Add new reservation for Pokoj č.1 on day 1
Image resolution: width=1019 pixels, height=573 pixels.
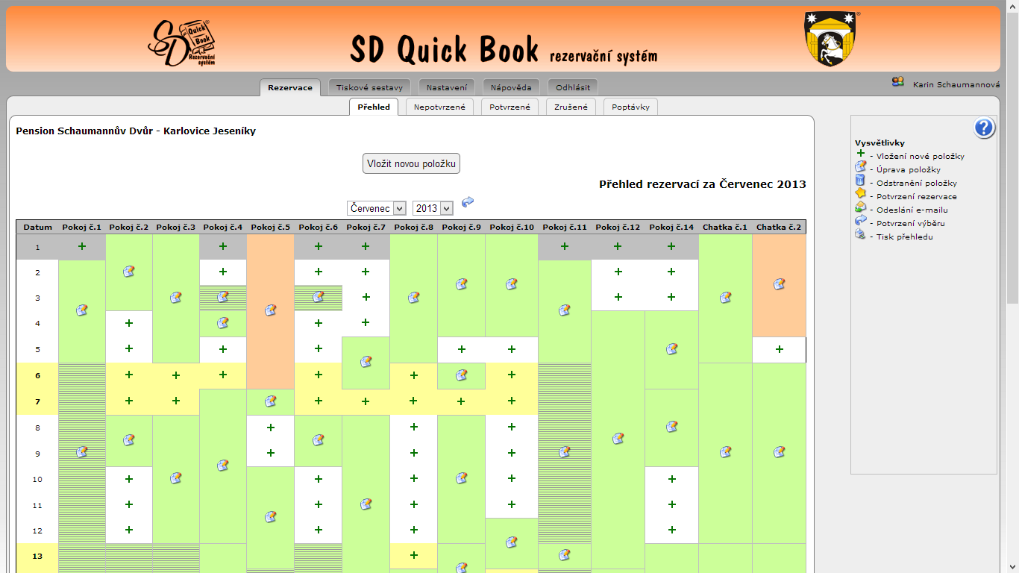pyautogui.click(x=82, y=246)
